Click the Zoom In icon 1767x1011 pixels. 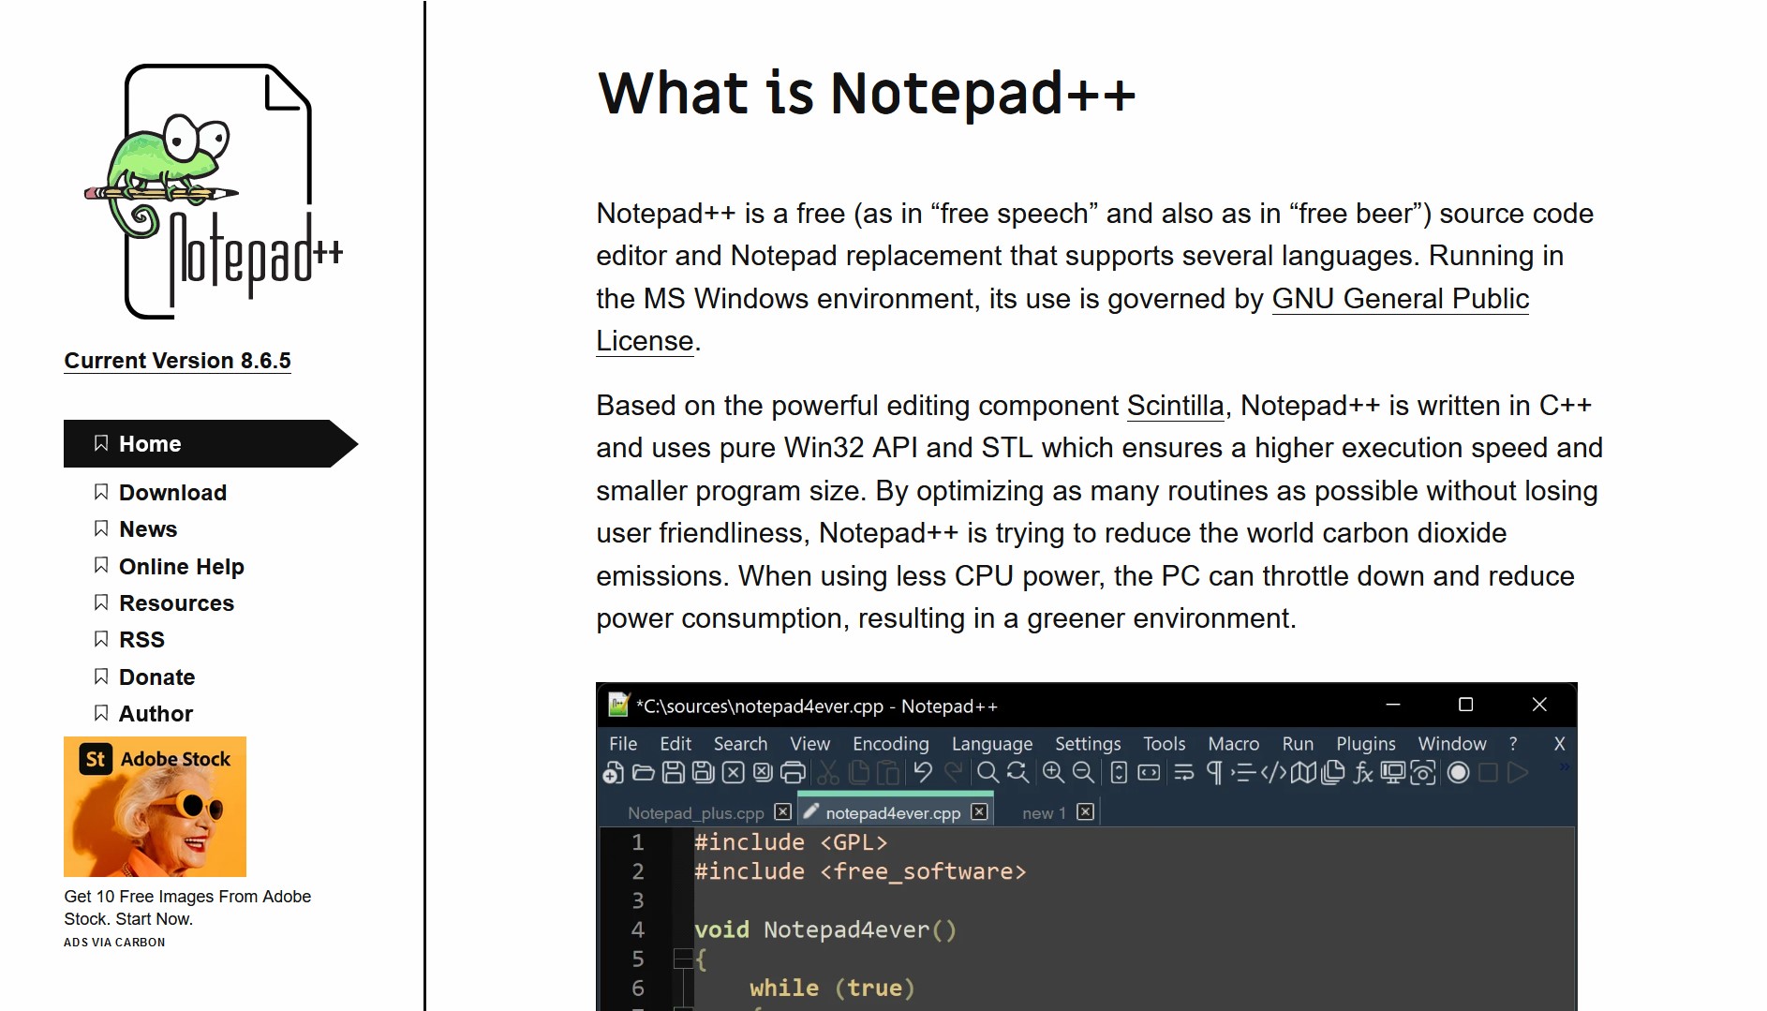[x=1053, y=773]
